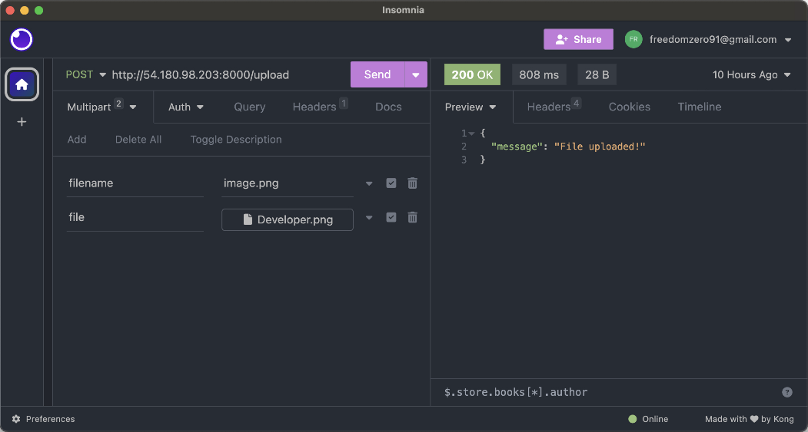Open the filename row type dropdown arrow

coord(369,183)
